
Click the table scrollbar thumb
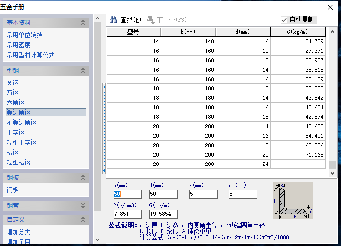[333, 164]
